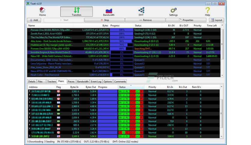
Task: Click the flag icon on the 3,169 K peer row
Action: (59, 136)
